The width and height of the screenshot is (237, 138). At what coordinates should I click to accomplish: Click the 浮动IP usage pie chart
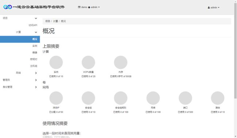point(56,98)
